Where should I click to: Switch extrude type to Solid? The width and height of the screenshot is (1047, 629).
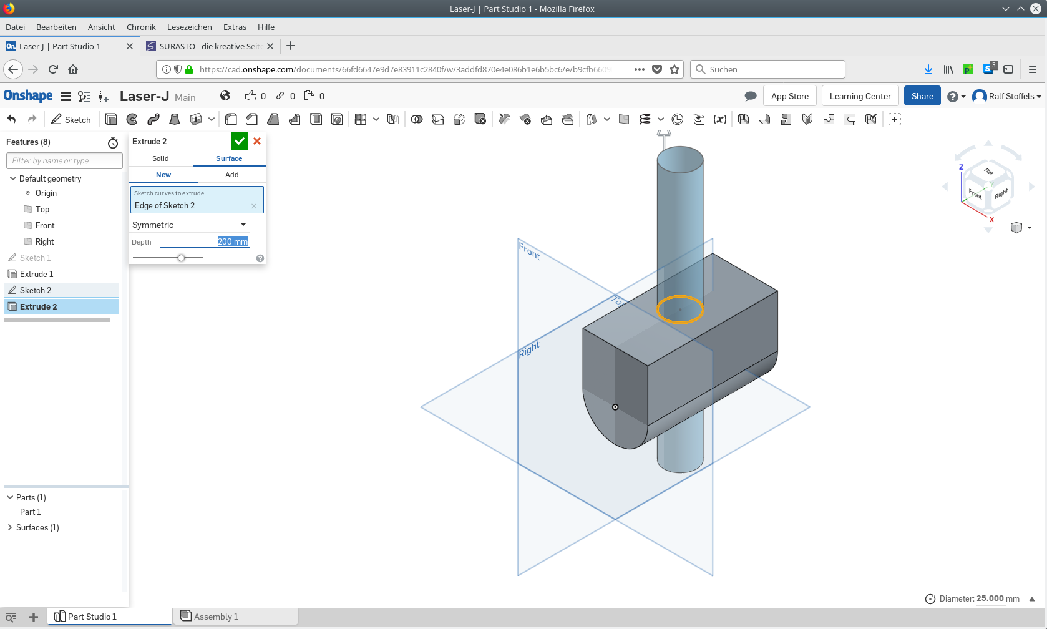click(x=160, y=158)
